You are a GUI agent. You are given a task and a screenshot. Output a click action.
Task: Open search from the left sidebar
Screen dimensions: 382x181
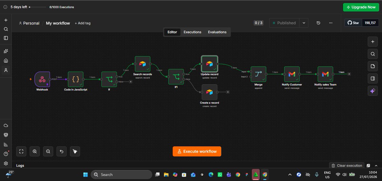[x=6, y=29]
